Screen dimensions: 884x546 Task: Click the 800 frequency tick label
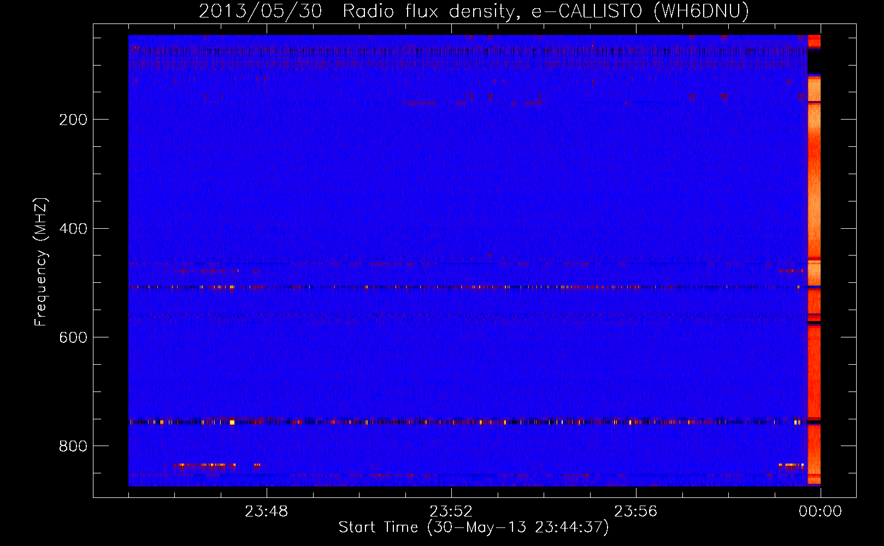pos(73,447)
